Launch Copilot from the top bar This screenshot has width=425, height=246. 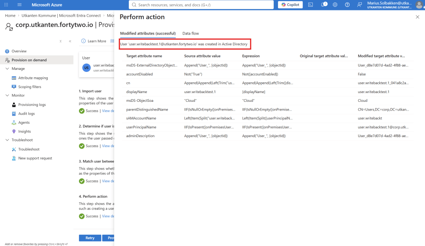coord(290,5)
